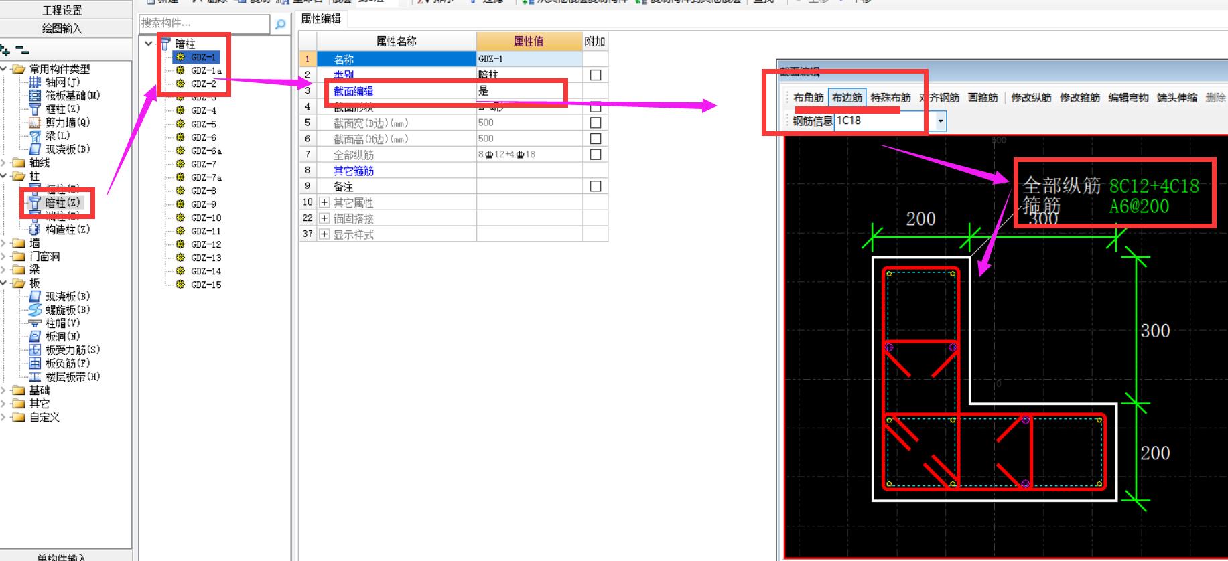The image size is (1228, 561).
Task: Click the search magnifier icon beside 搜索构件
Action: click(x=281, y=24)
